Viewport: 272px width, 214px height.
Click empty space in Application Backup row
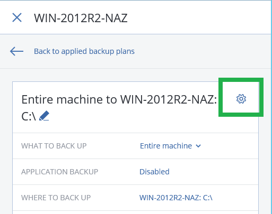(214, 172)
